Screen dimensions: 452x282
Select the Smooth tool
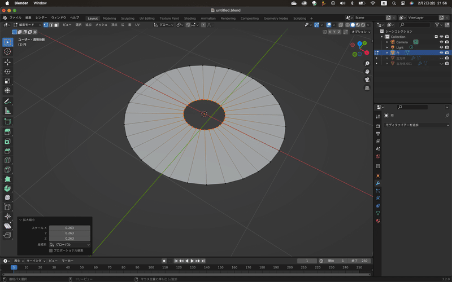click(x=7, y=198)
